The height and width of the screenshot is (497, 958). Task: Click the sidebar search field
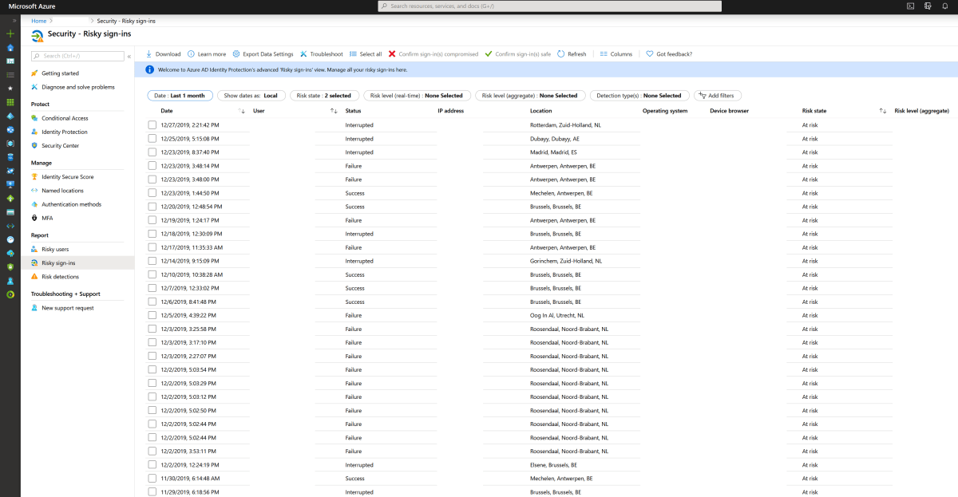[76, 57]
